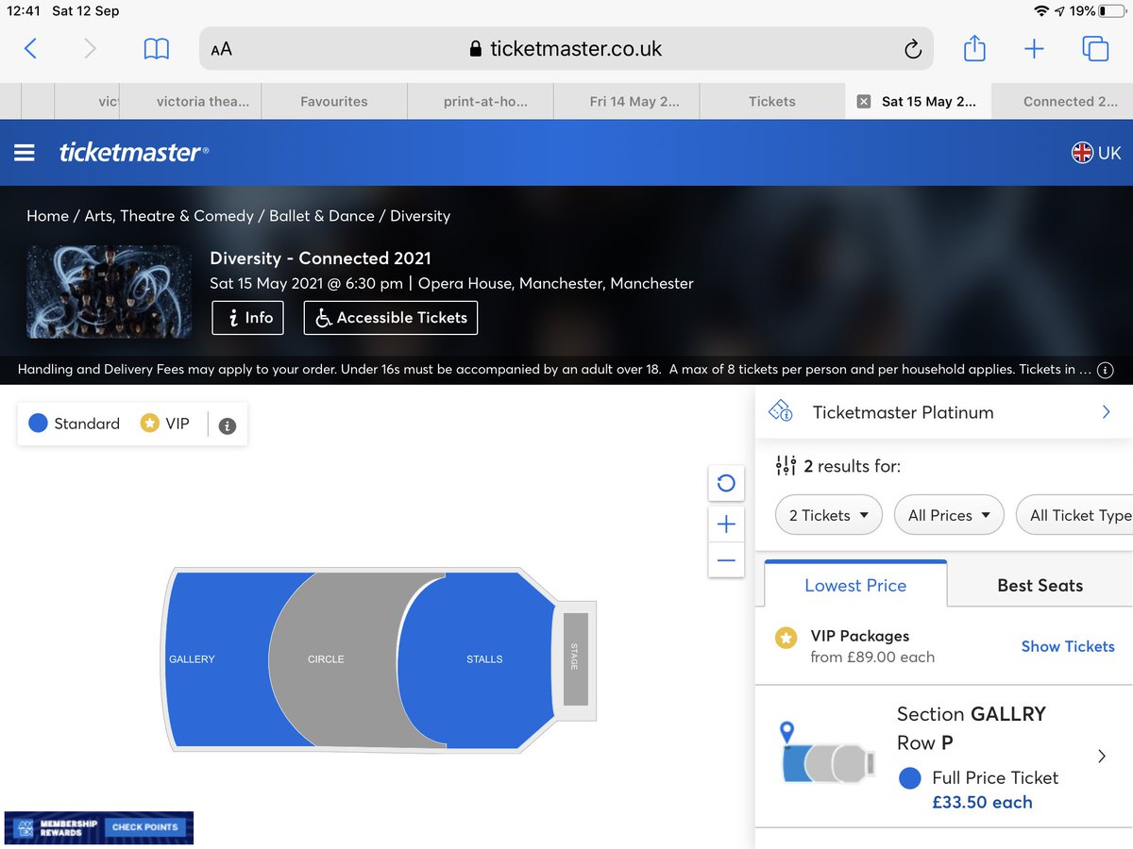Viewport: 1133px width, 849px height.
Task: Switch to the Tickets browser tab
Action: coord(772,101)
